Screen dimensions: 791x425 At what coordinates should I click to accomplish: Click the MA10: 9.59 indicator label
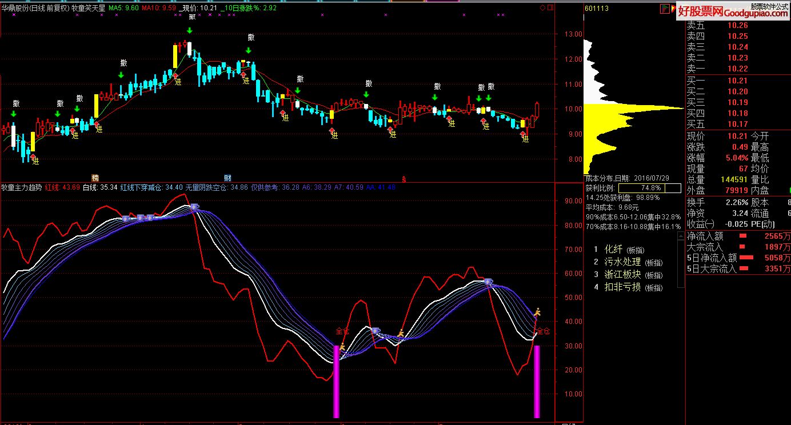coord(158,8)
